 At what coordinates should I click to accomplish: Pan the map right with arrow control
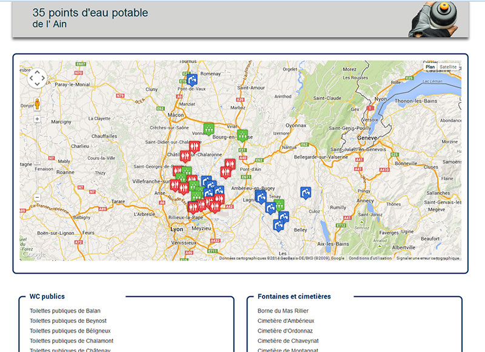(43, 78)
